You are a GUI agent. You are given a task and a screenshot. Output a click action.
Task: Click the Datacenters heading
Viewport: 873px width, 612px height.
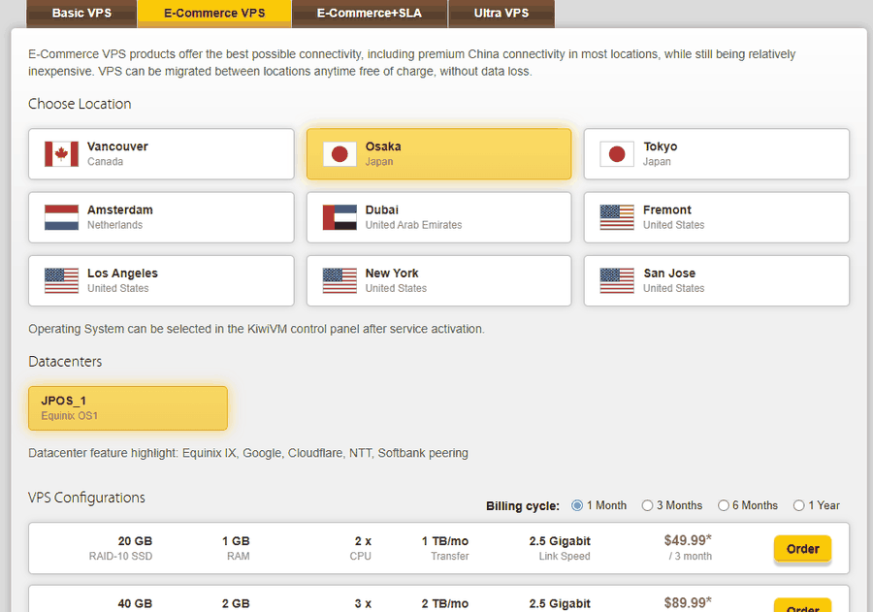pyautogui.click(x=65, y=362)
